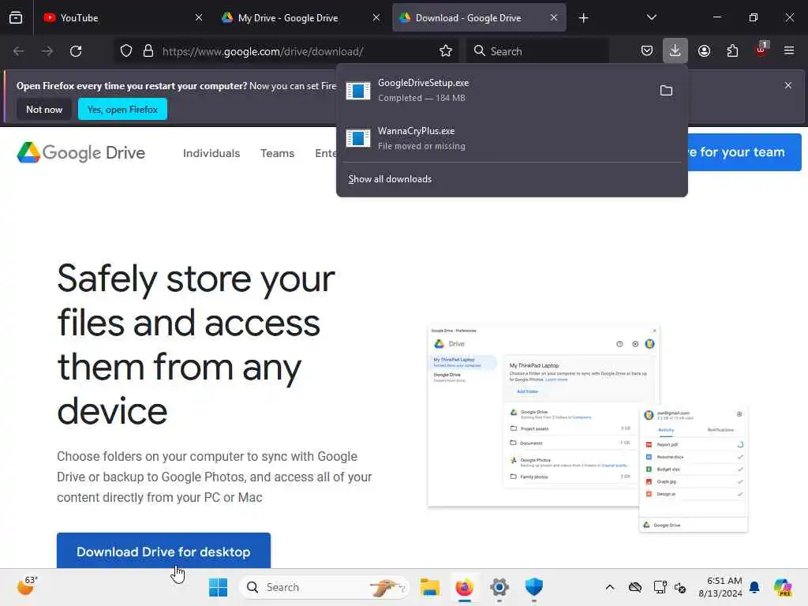Close the My Drive tab
Image resolution: width=808 pixels, height=606 pixels.
point(376,17)
